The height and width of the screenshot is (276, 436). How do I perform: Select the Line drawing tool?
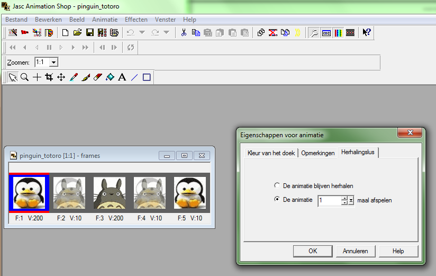click(x=134, y=77)
